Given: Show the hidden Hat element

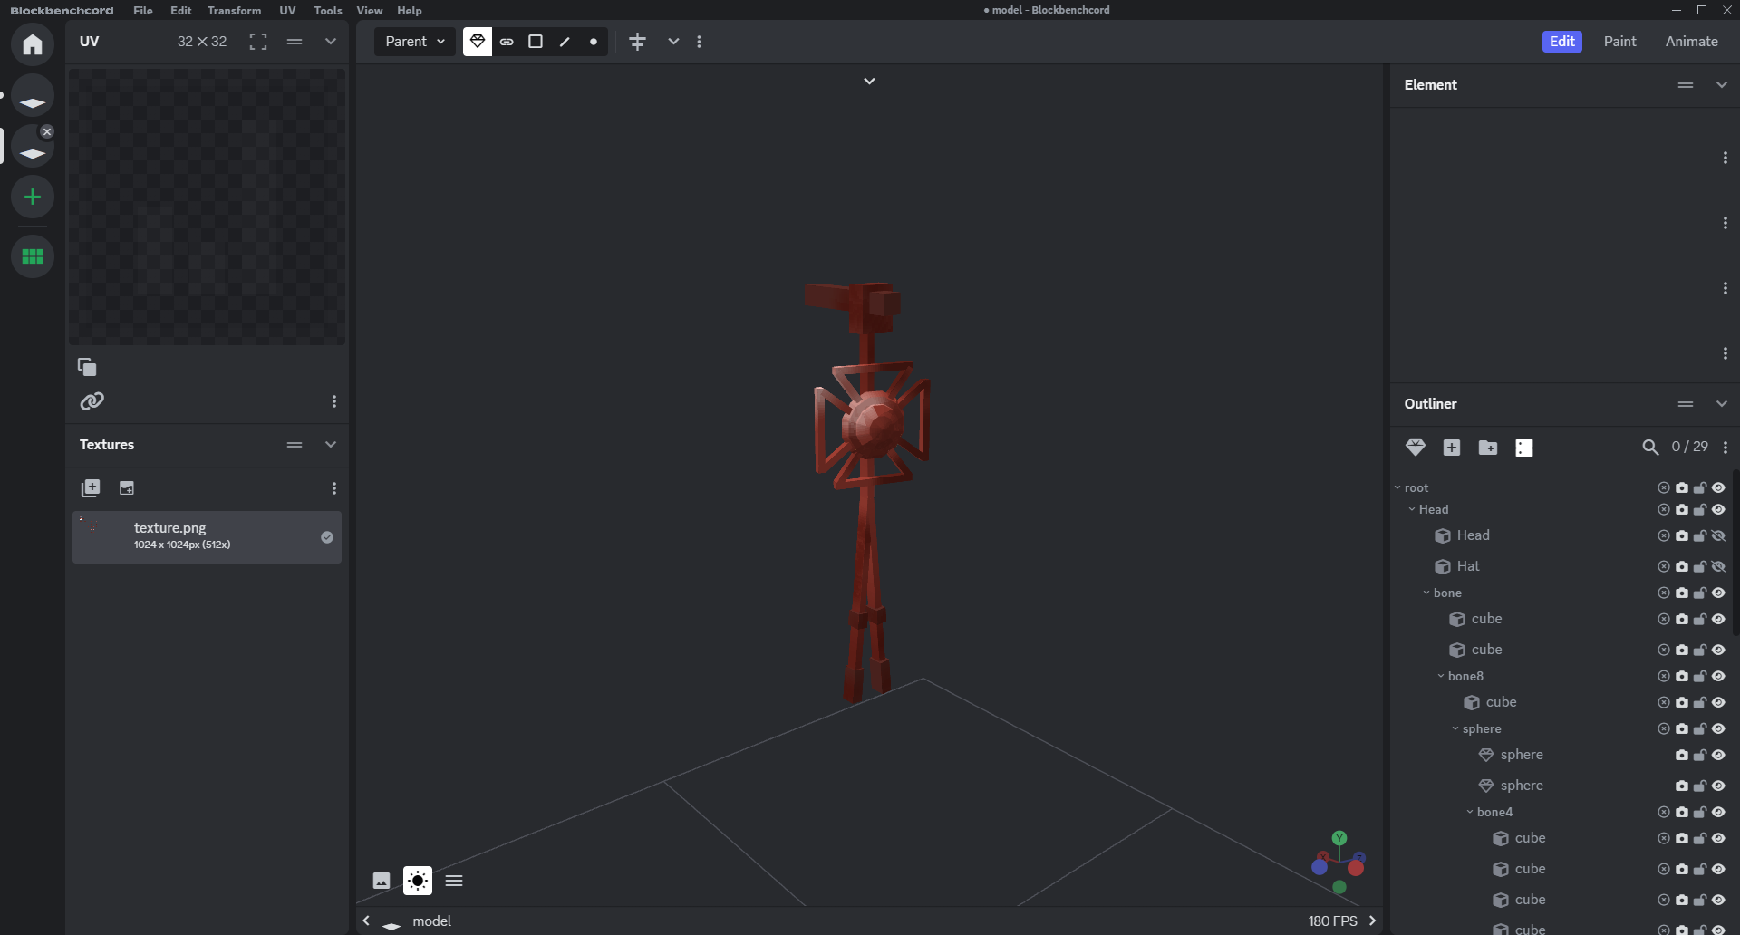Looking at the screenshot, I should pos(1718,566).
